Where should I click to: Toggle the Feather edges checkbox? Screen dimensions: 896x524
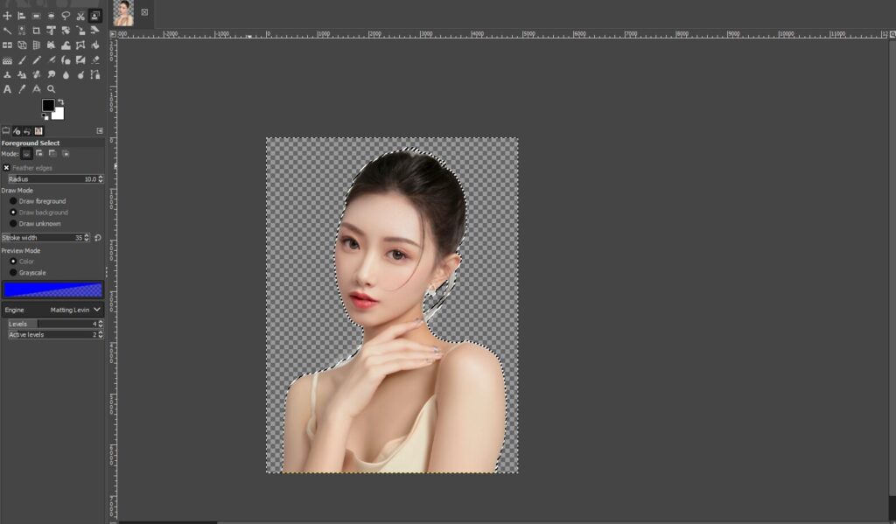click(6, 168)
